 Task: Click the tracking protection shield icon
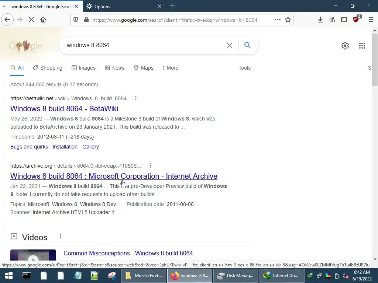tap(76, 20)
